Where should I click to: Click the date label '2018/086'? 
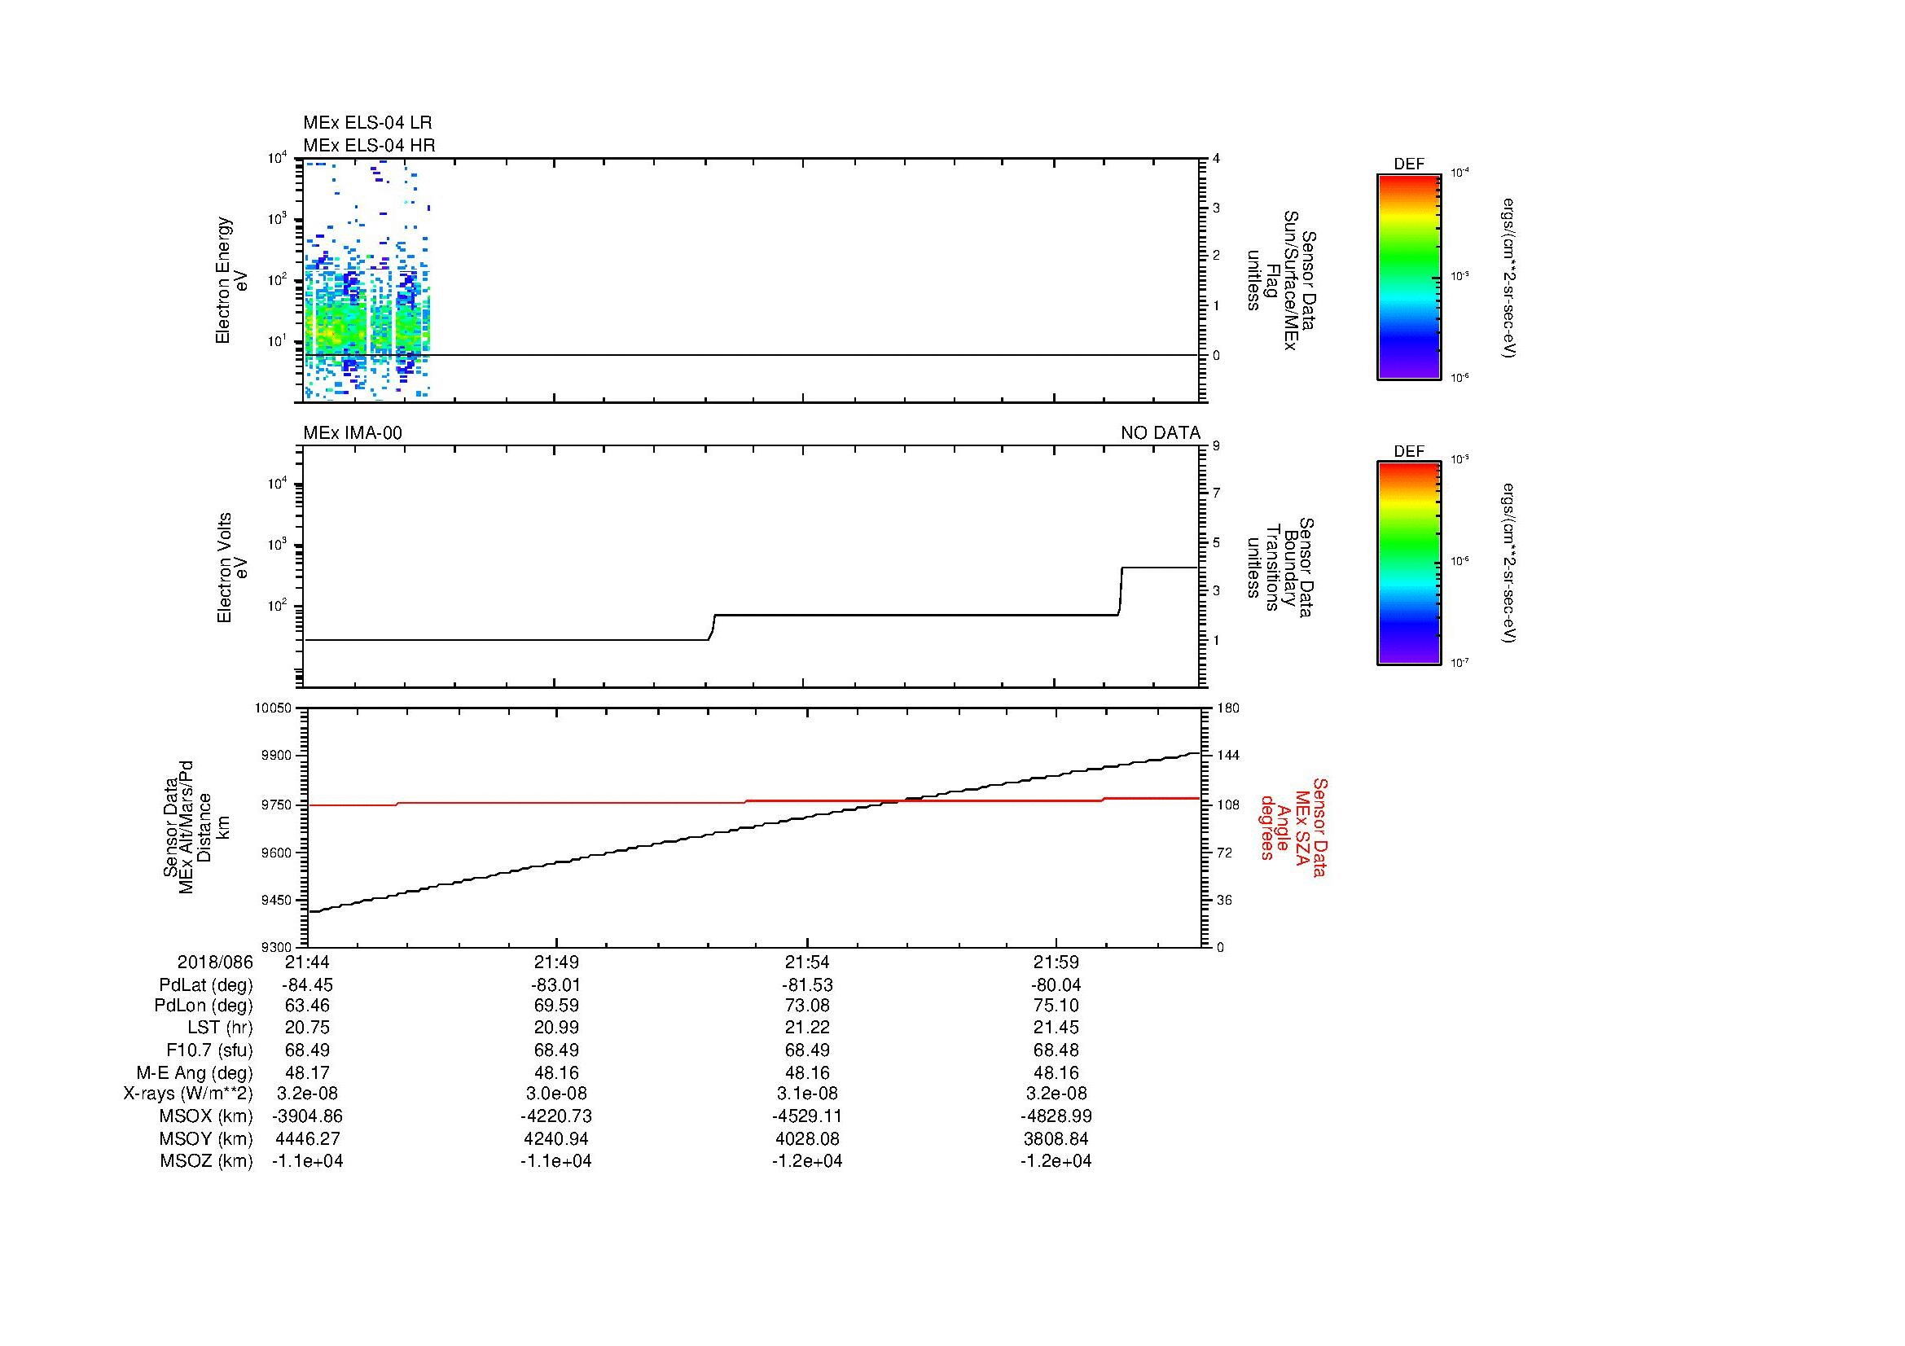pos(215,962)
